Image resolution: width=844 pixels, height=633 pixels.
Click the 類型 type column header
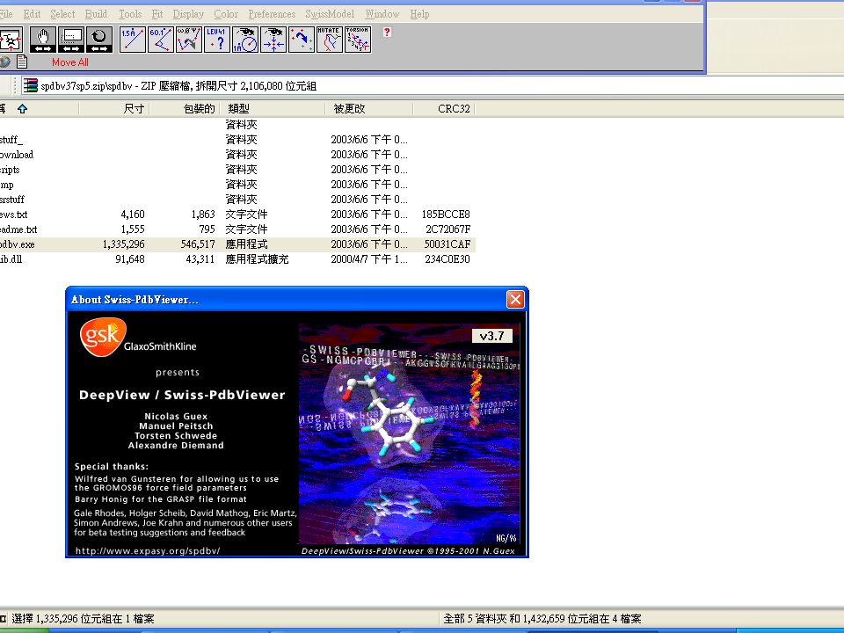click(273, 109)
